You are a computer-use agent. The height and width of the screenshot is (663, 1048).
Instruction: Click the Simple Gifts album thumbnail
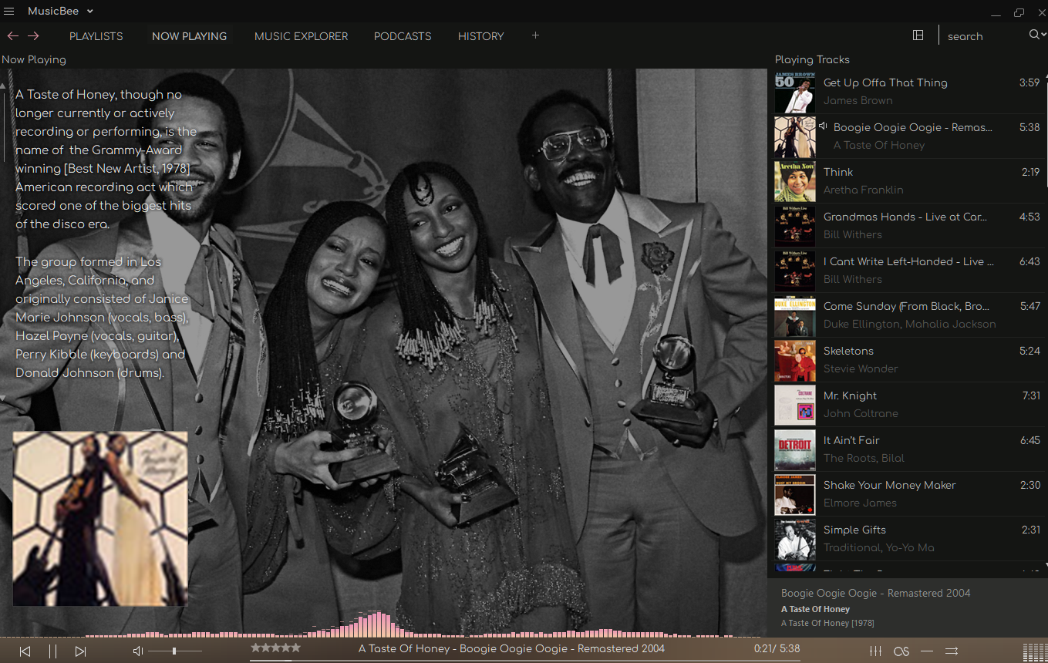pyautogui.click(x=794, y=540)
